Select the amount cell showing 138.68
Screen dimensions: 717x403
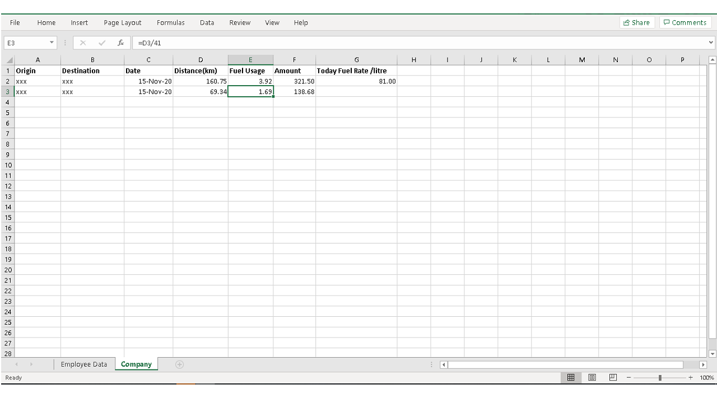click(294, 92)
